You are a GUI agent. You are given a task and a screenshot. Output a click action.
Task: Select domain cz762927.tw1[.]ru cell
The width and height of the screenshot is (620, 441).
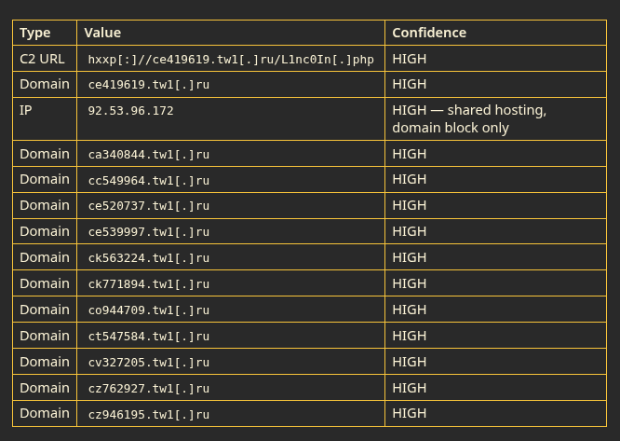click(x=231, y=388)
